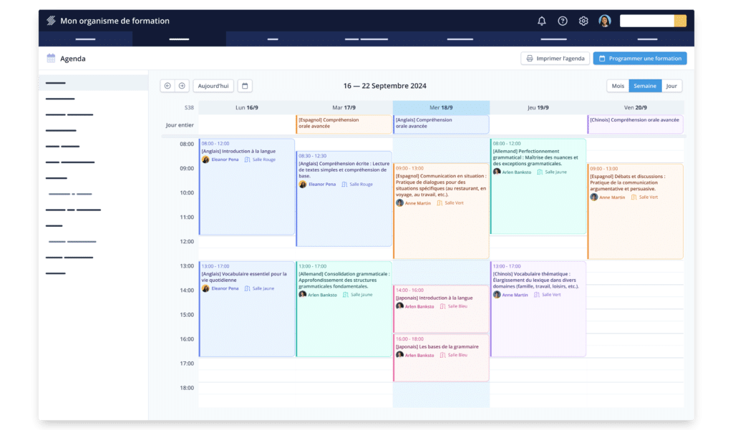Click the top-right search field
This screenshot has width=733, height=430.
tap(647, 21)
